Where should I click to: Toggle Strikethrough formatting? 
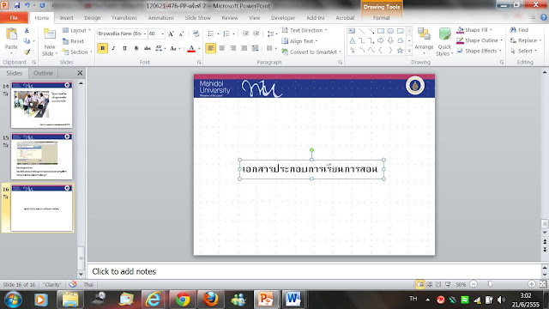tap(148, 48)
